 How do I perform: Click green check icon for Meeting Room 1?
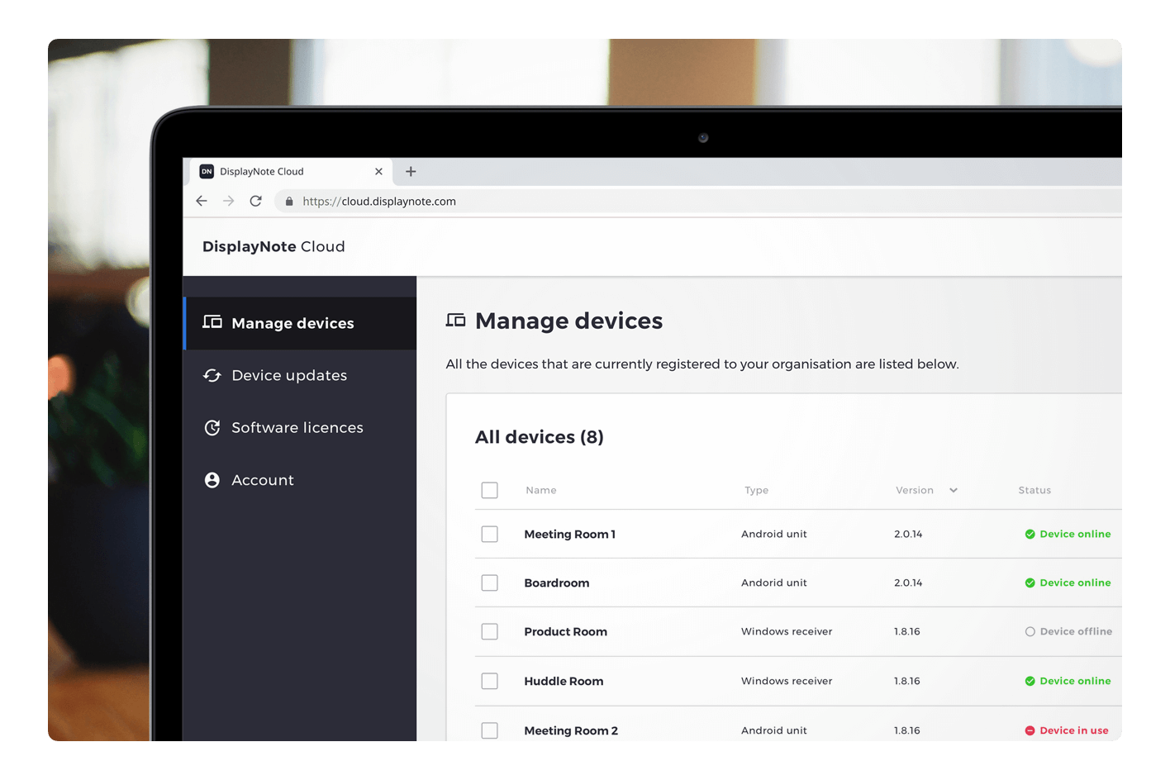(x=1030, y=534)
